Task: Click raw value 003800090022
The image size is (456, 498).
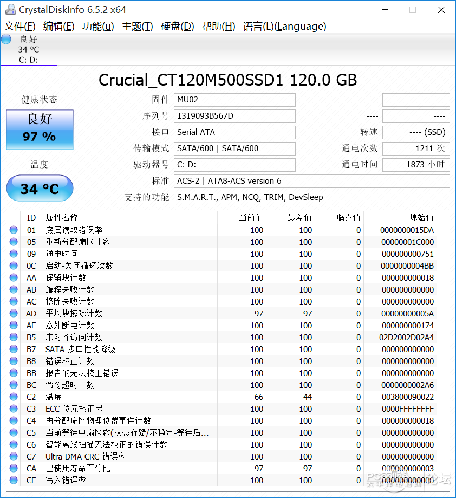Action: click(x=408, y=397)
